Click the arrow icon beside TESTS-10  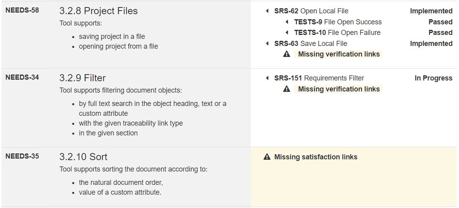pos(287,33)
